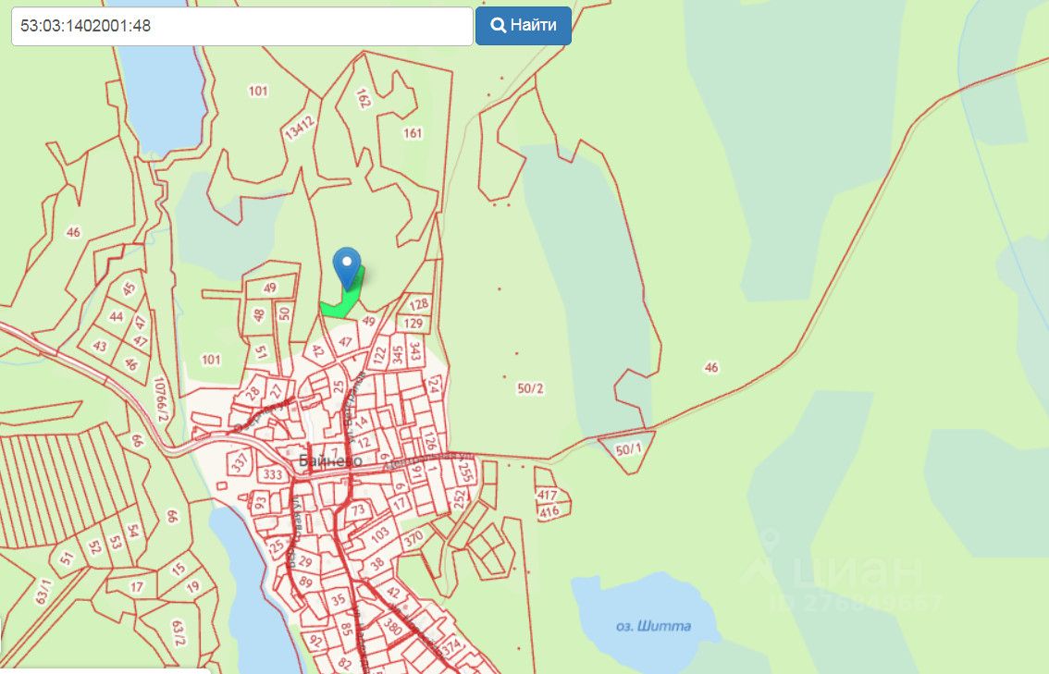The width and height of the screenshot is (1049, 674).
Task: Click the blue location pin marker
Action: [347, 268]
